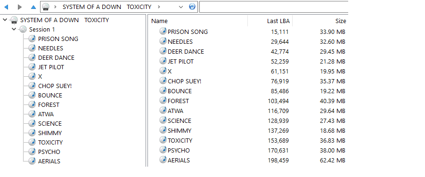425x177 pixels.
Task: Click the disc icon of root node
Action: [14, 20]
